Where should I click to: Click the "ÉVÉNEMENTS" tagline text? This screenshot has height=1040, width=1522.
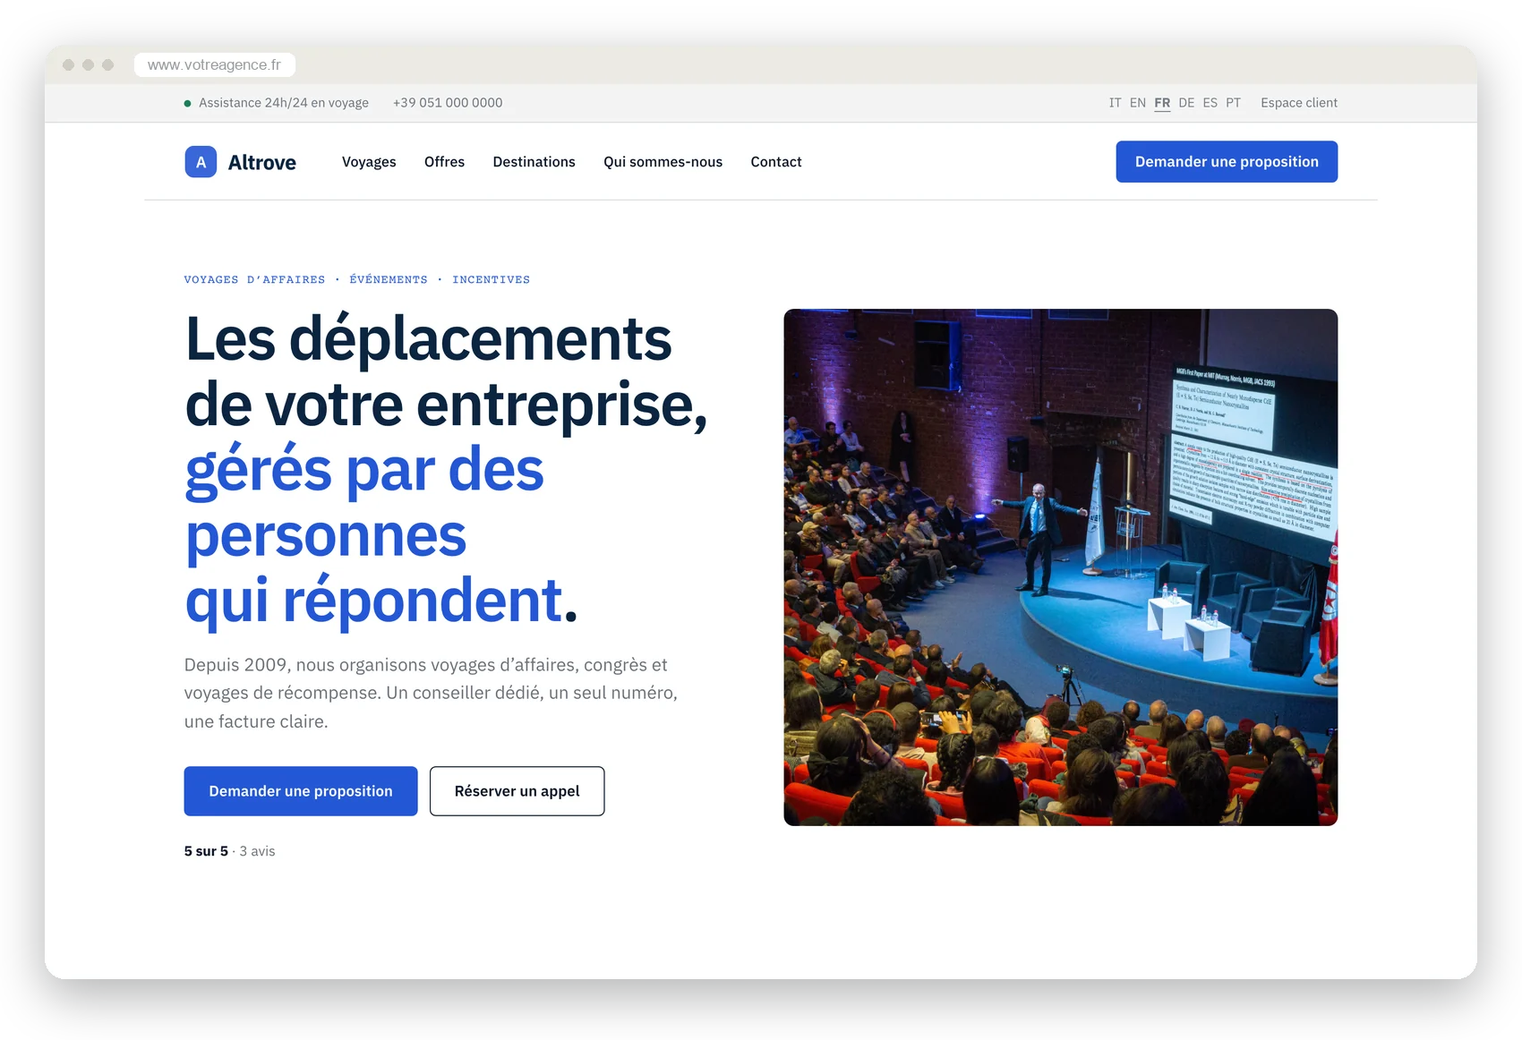(x=389, y=280)
